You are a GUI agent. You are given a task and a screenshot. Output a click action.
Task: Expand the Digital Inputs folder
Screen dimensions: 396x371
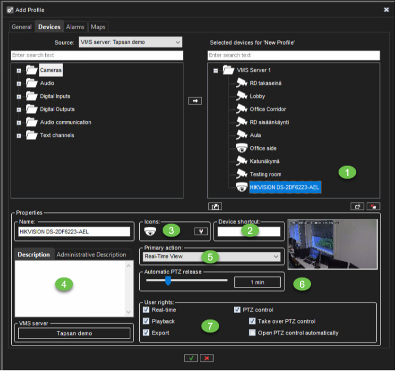pyautogui.click(x=19, y=96)
